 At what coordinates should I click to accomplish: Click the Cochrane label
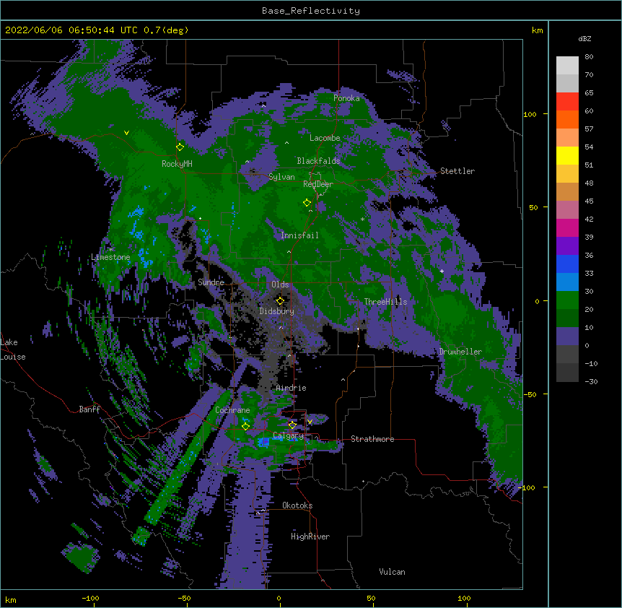coord(232,410)
